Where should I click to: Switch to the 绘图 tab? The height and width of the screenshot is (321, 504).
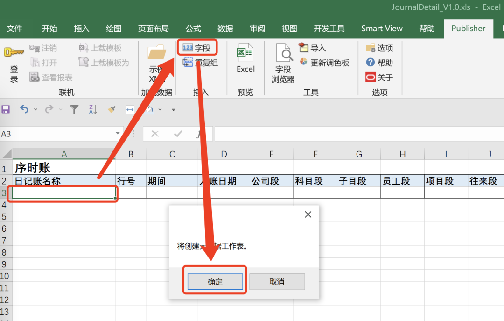point(114,29)
